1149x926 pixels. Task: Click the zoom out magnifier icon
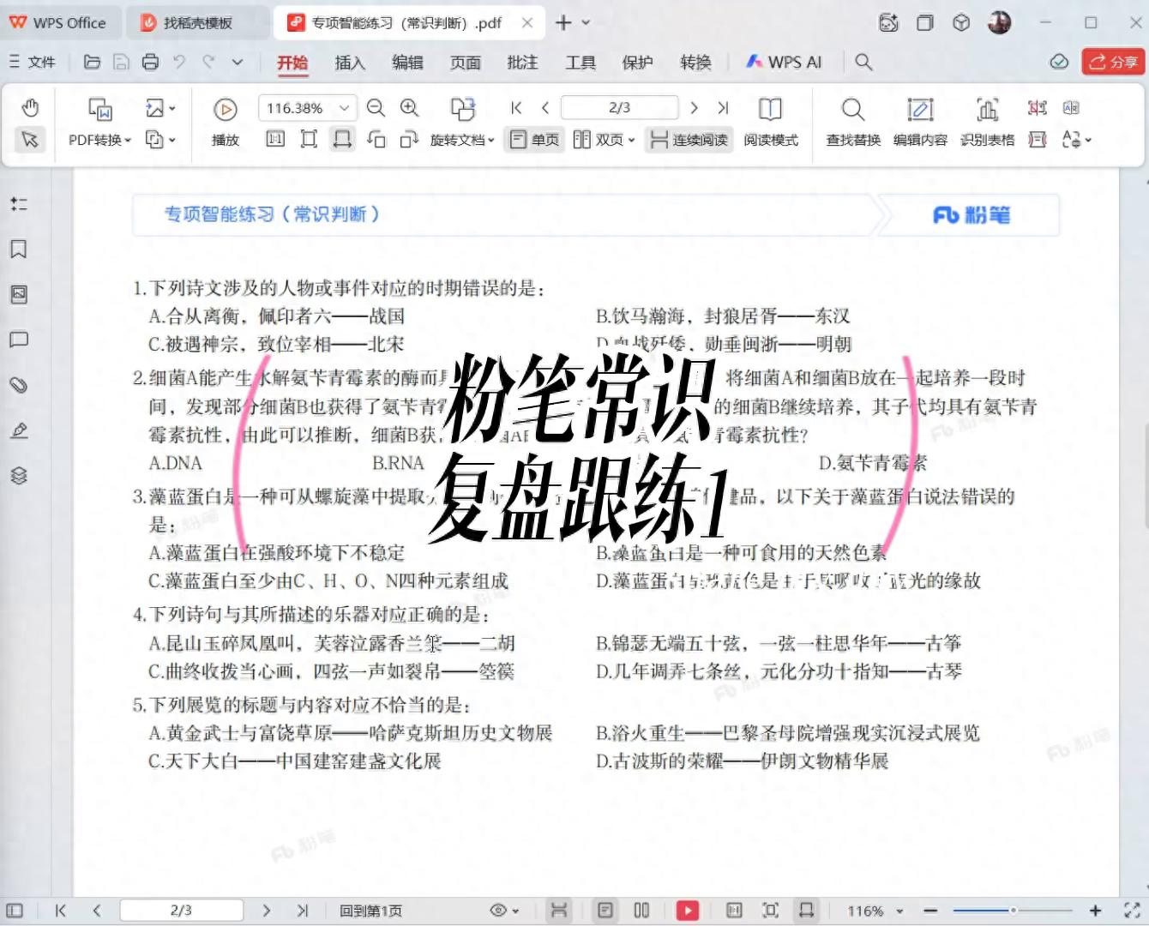pos(376,108)
